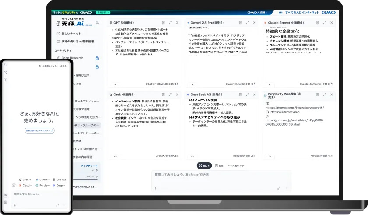
Task: Collapse the DeepSeek V3 panel chevron
Action: coord(192,156)
